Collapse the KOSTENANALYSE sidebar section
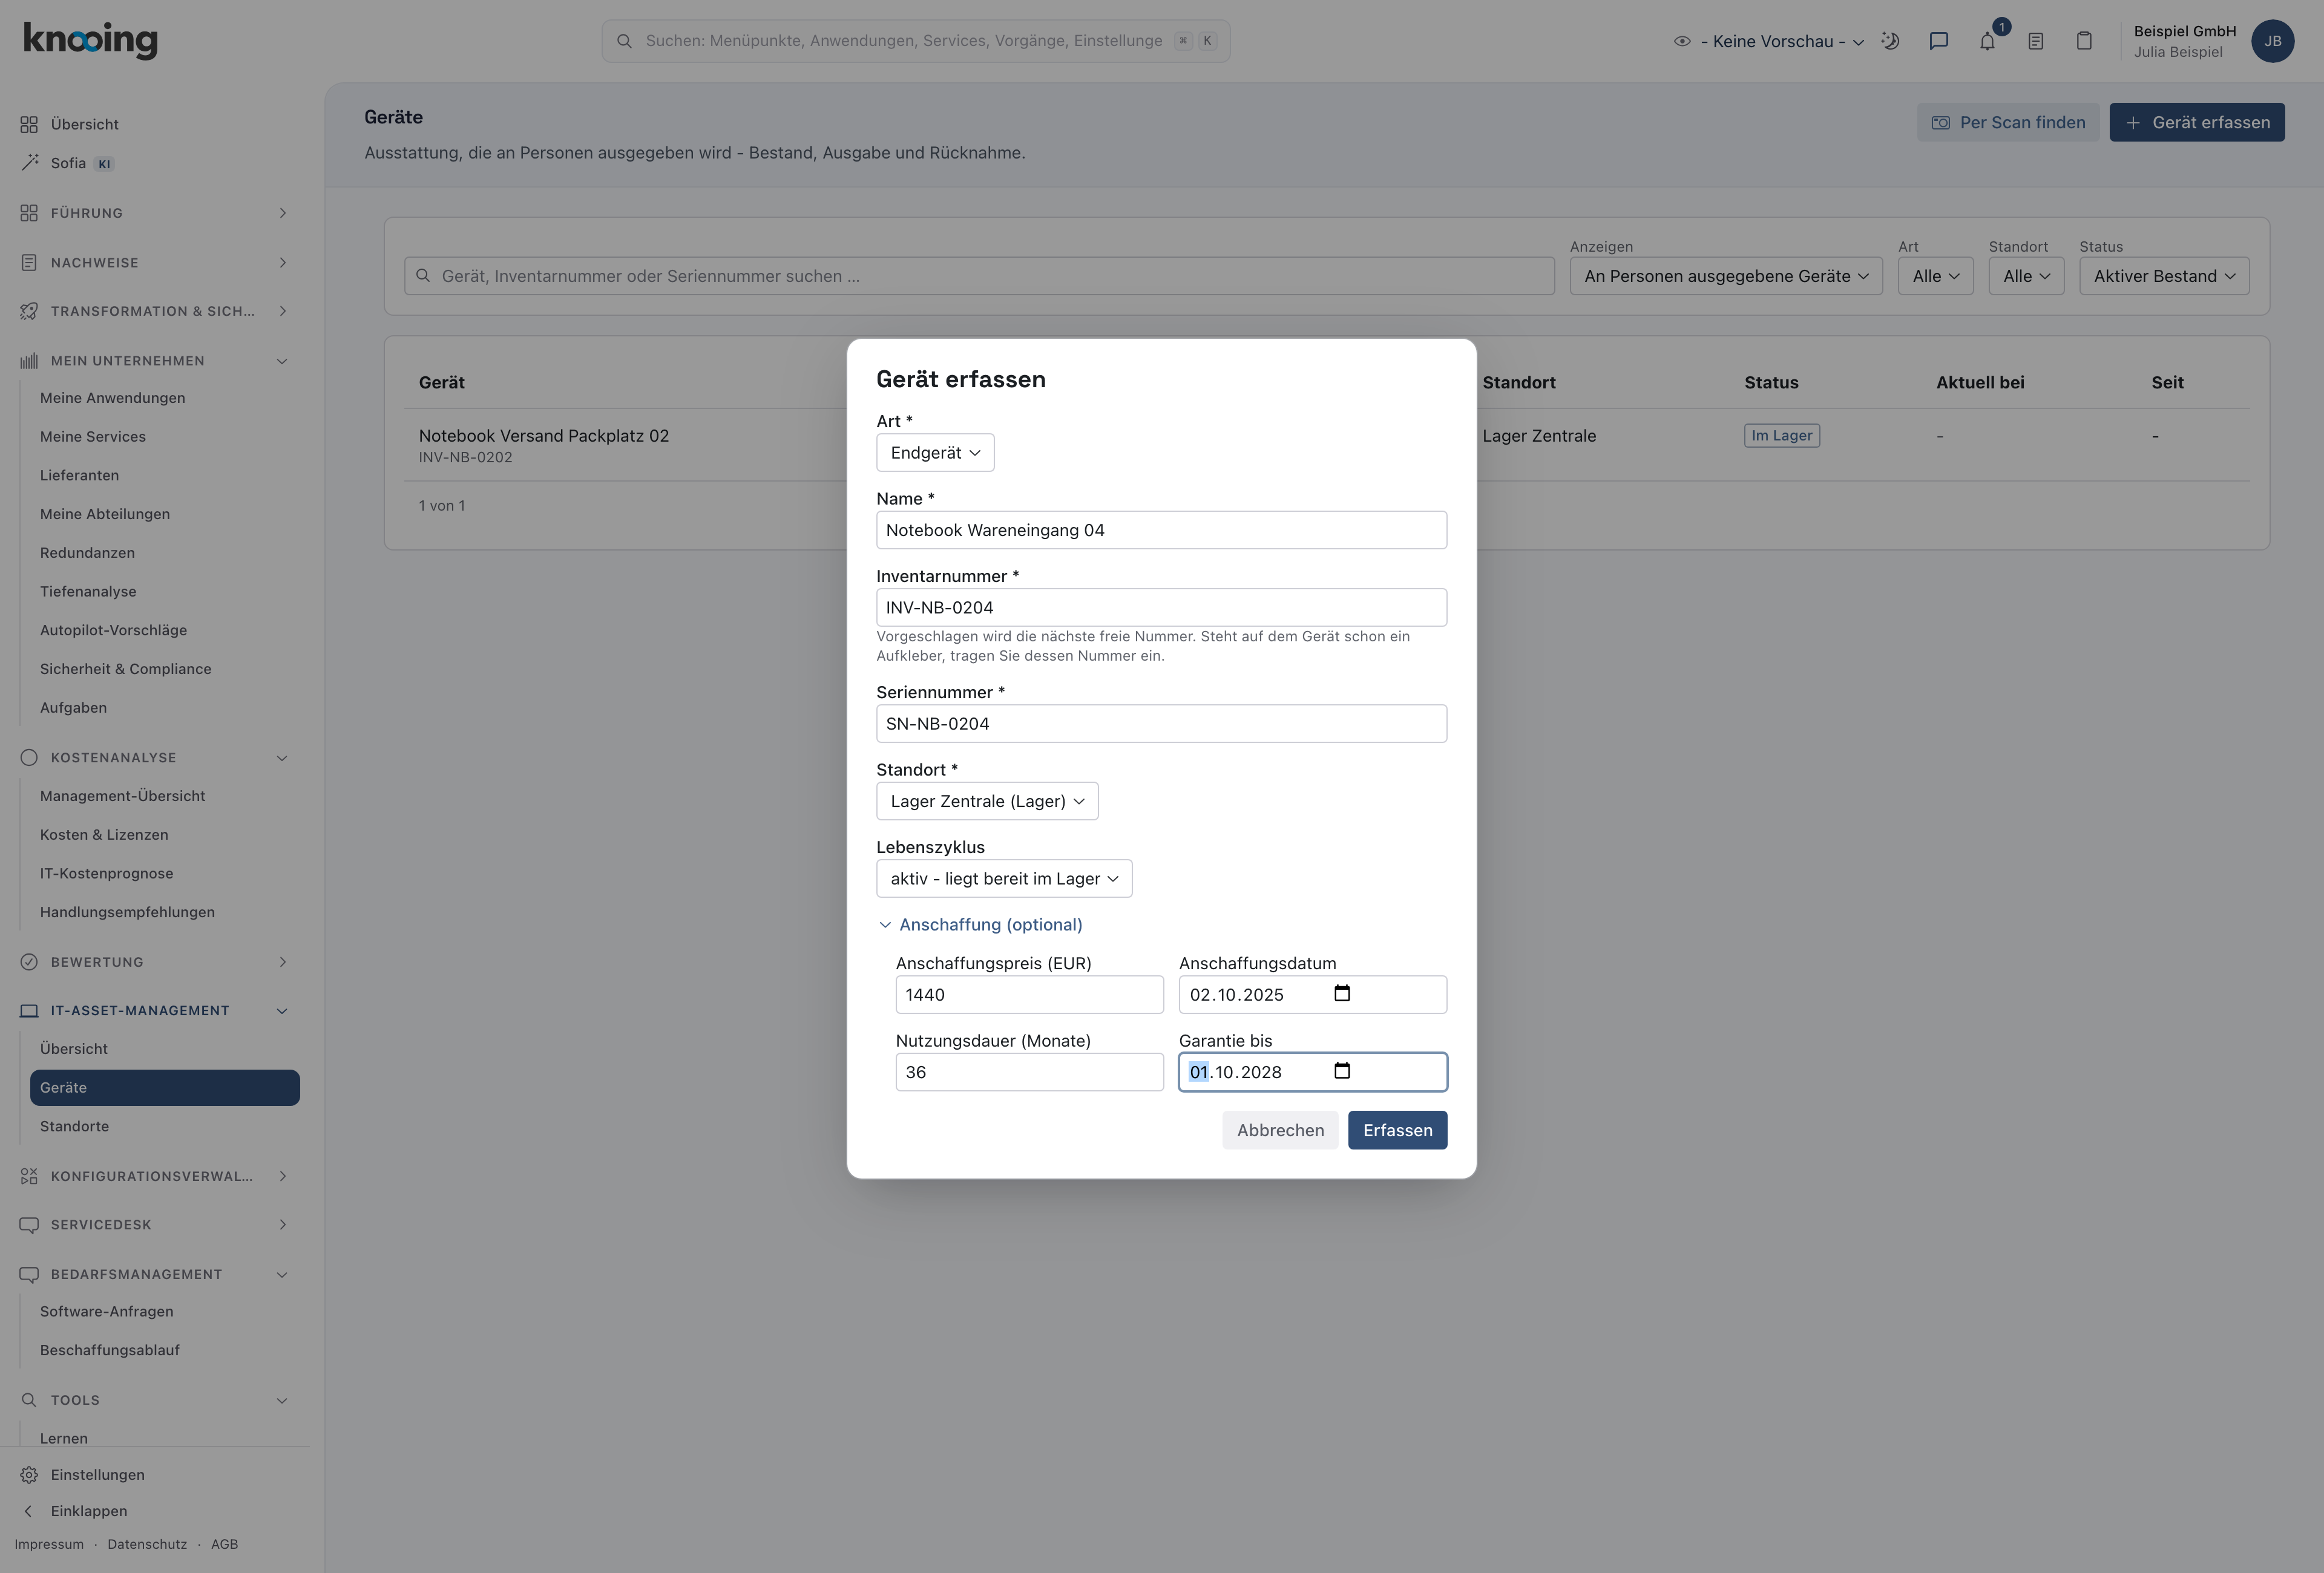The width and height of the screenshot is (2324, 1573). [154, 757]
